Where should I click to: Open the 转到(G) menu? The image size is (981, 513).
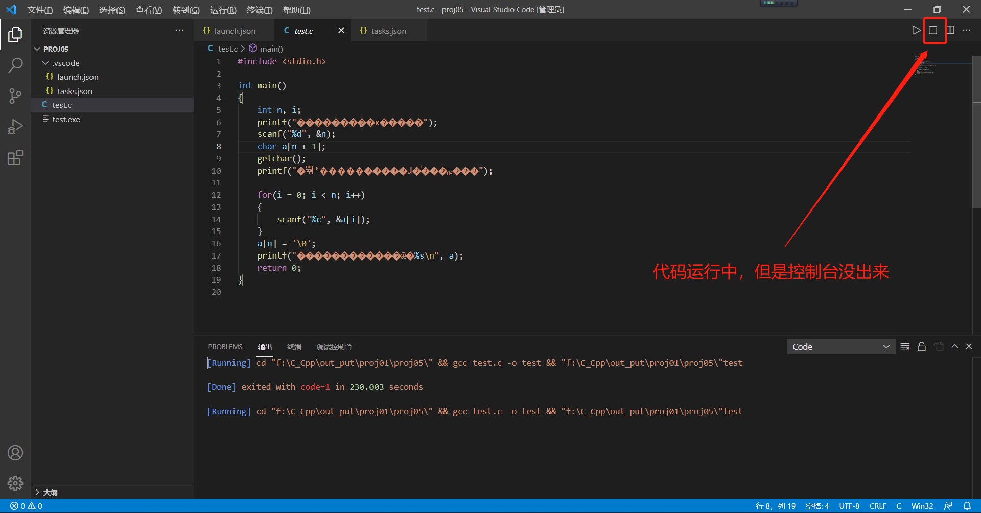[x=186, y=10]
